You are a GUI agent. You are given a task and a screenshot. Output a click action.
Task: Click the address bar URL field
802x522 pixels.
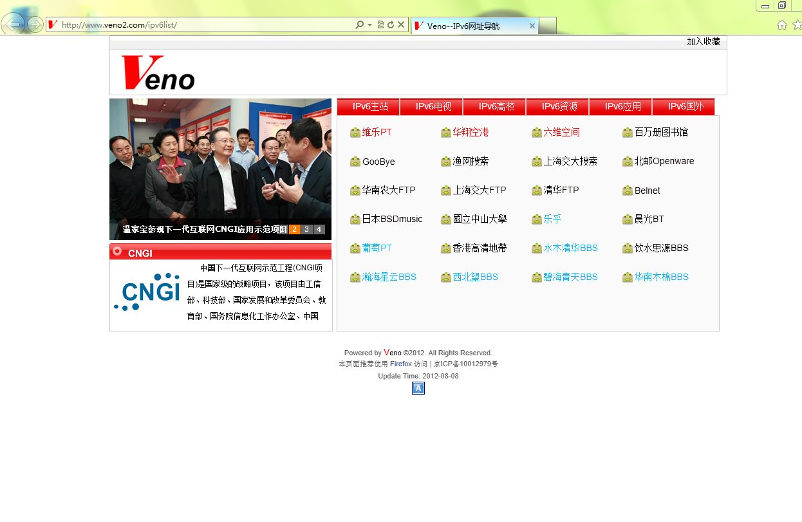coord(206,24)
